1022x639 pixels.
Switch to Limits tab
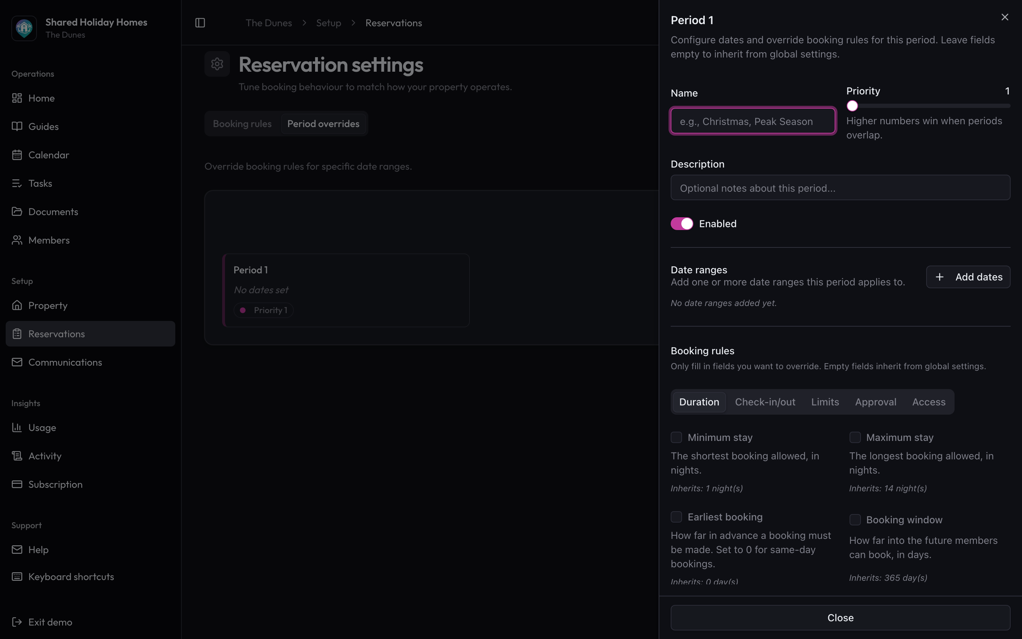coord(825,402)
